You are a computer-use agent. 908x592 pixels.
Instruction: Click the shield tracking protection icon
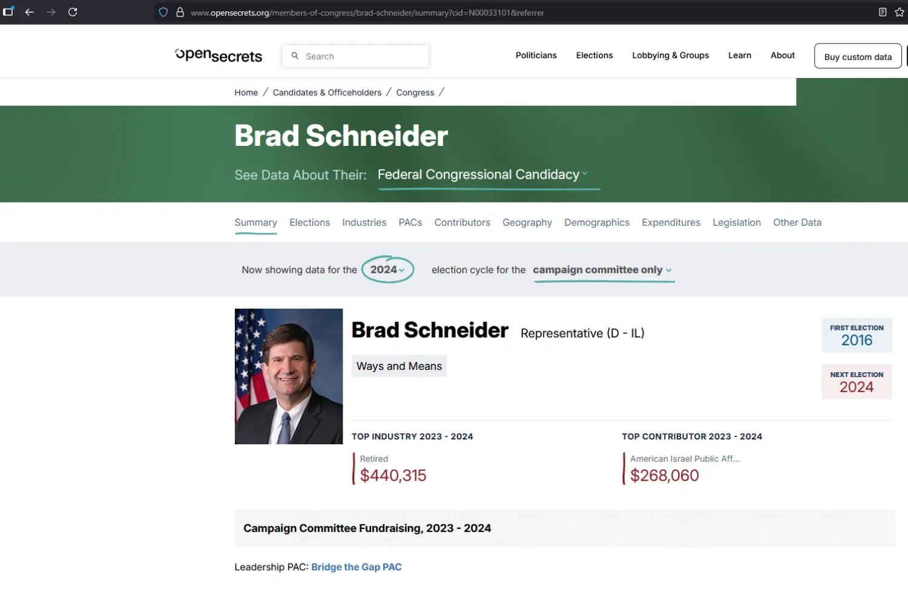[x=163, y=12]
